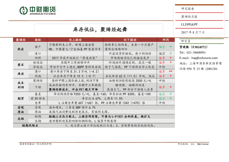
Task: Click the 向下驱动 column header
Action: 130,40
